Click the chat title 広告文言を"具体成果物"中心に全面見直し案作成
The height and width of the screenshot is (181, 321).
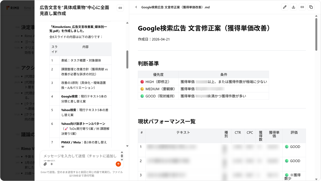(x=74, y=11)
